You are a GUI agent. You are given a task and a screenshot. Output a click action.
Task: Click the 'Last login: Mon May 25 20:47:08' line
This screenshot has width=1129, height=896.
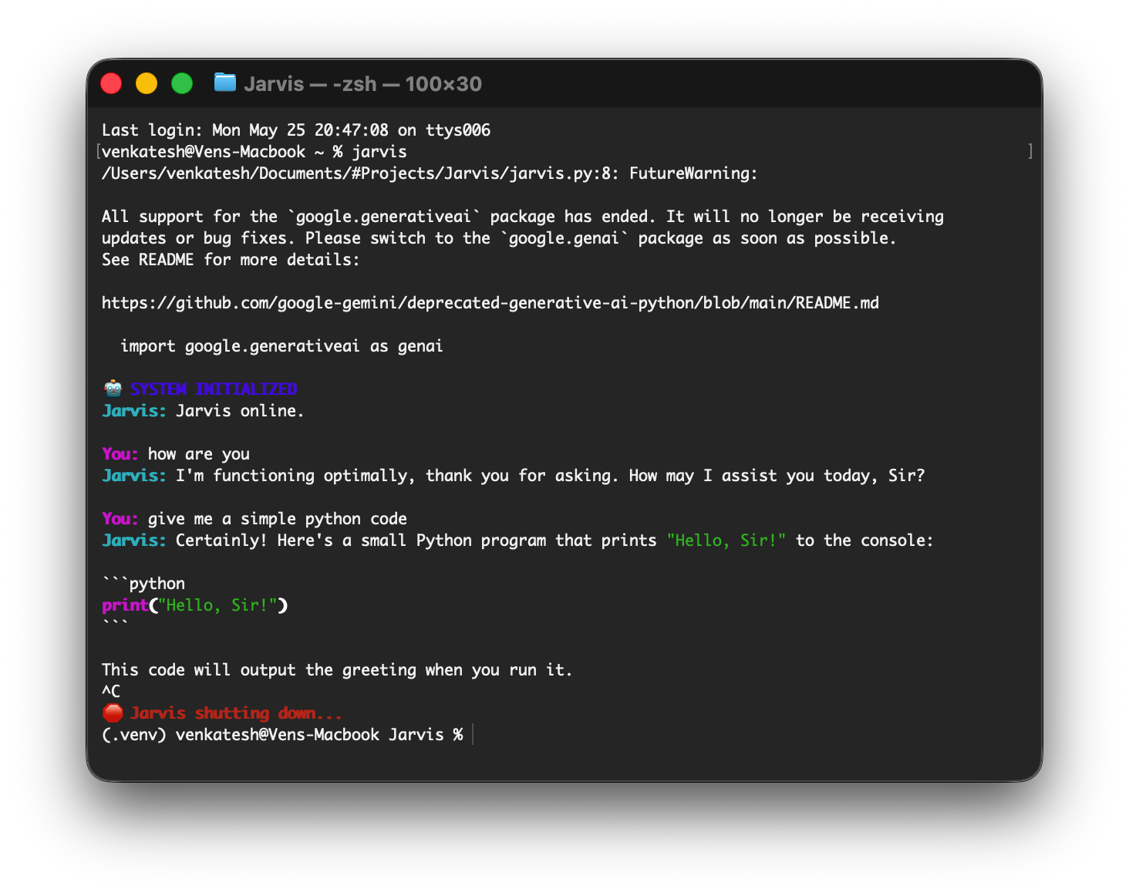[296, 130]
